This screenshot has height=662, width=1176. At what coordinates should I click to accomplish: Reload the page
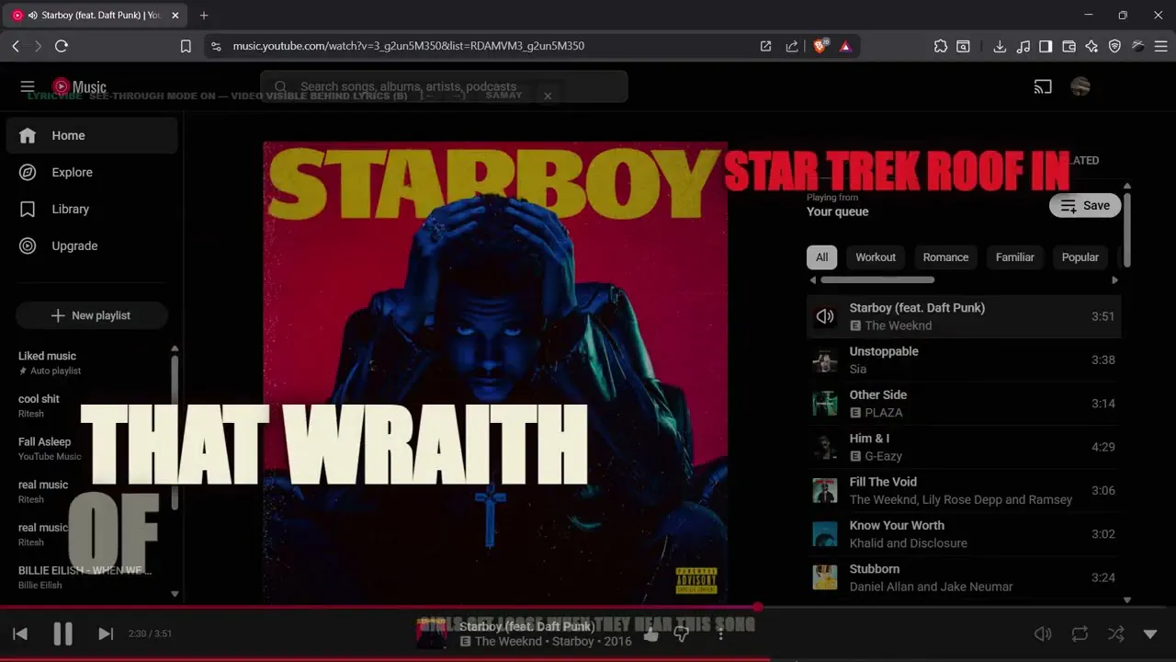coord(62,46)
